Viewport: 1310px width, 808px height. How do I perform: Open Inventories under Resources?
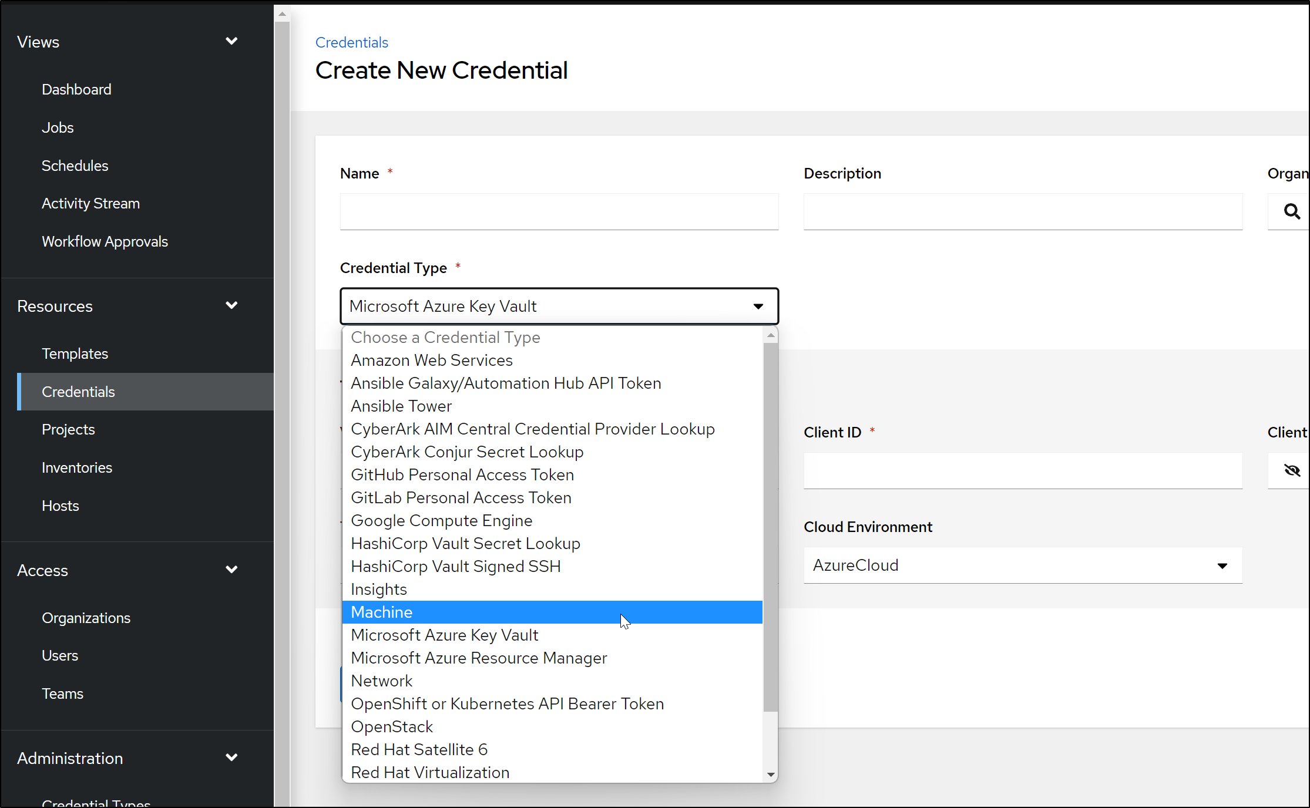tap(77, 467)
